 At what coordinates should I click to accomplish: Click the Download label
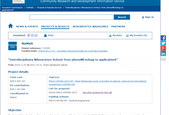tap(19, 35)
